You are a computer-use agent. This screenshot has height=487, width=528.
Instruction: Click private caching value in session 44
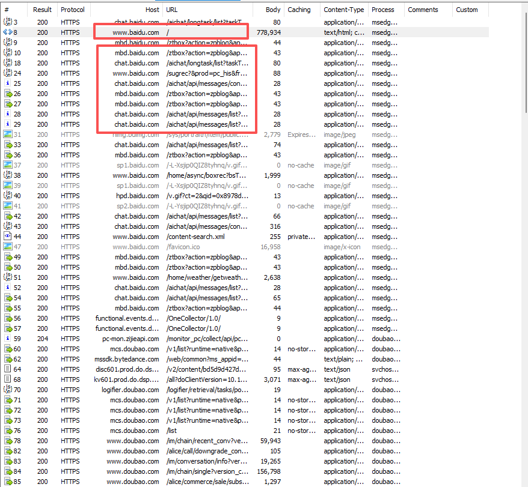click(x=301, y=237)
